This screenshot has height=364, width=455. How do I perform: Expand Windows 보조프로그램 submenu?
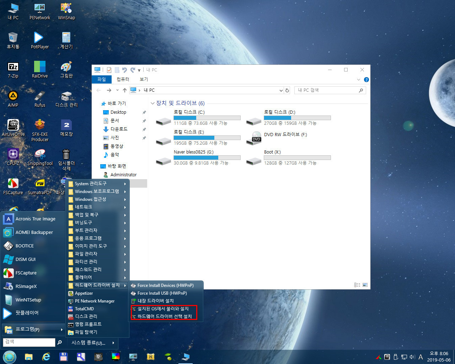tap(97, 192)
